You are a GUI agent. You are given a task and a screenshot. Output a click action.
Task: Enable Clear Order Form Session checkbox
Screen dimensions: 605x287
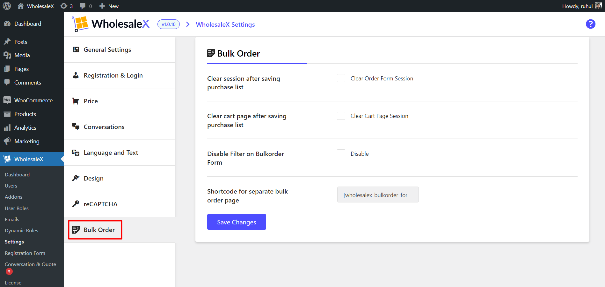pyautogui.click(x=341, y=78)
